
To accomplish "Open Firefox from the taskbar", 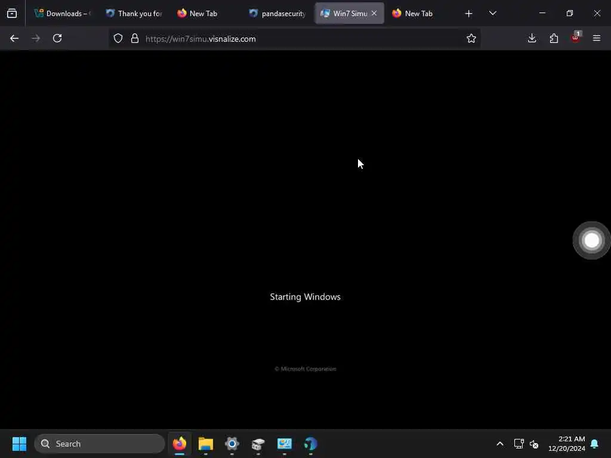I will pos(180,444).
